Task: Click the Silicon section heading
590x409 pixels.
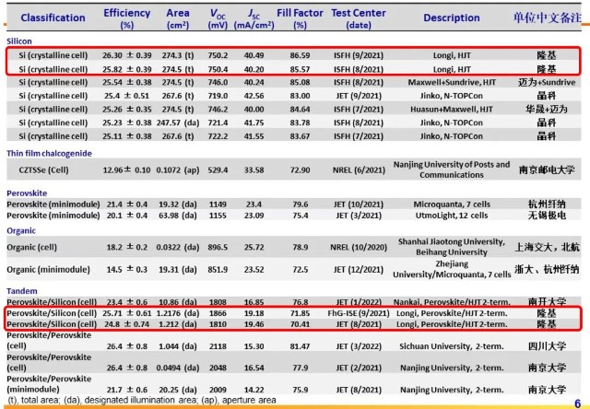Action: [19, 41]
